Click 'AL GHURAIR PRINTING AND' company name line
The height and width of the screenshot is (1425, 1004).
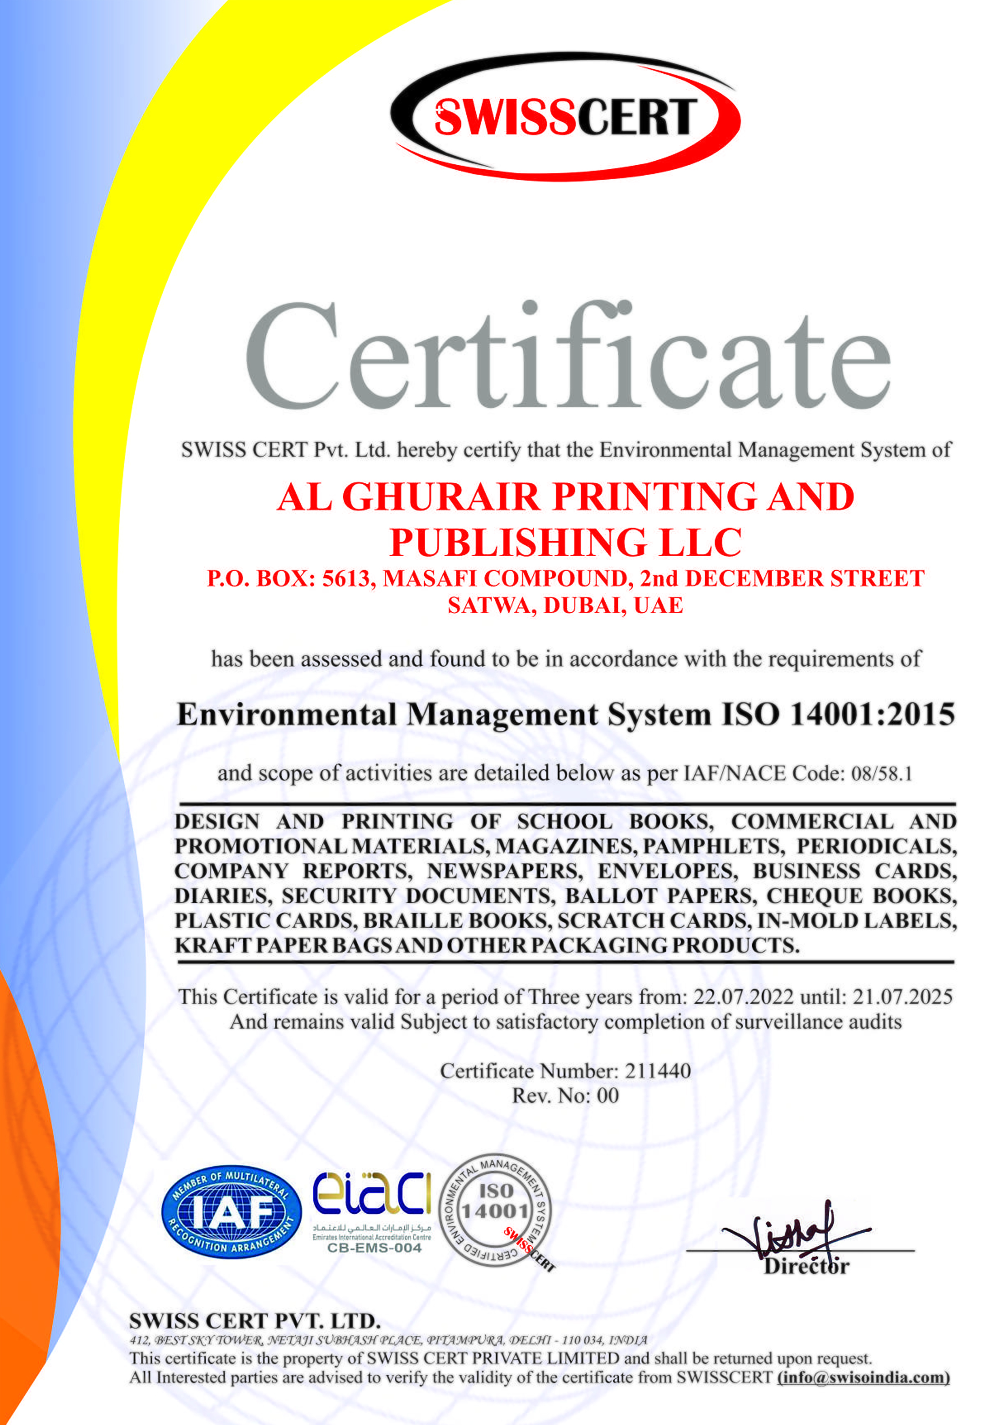coord(565,497)
